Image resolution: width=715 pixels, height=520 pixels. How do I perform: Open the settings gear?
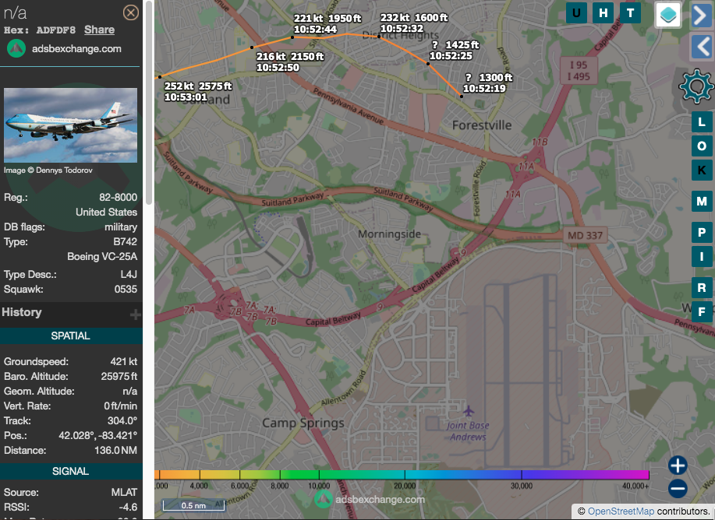[x=696, y=86]
